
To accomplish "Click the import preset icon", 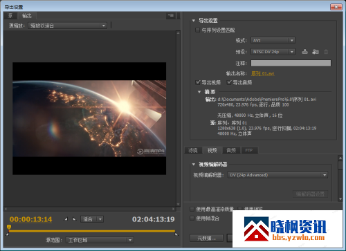I will [x=316, y=52].
